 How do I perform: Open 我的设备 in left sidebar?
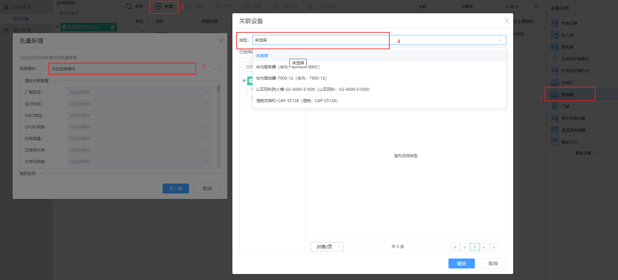coord(21,19)
